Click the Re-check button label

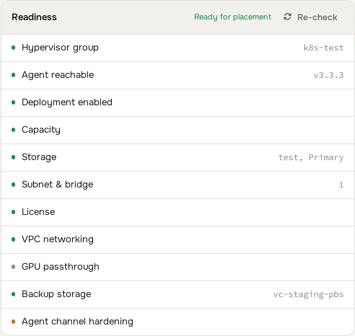317,17
